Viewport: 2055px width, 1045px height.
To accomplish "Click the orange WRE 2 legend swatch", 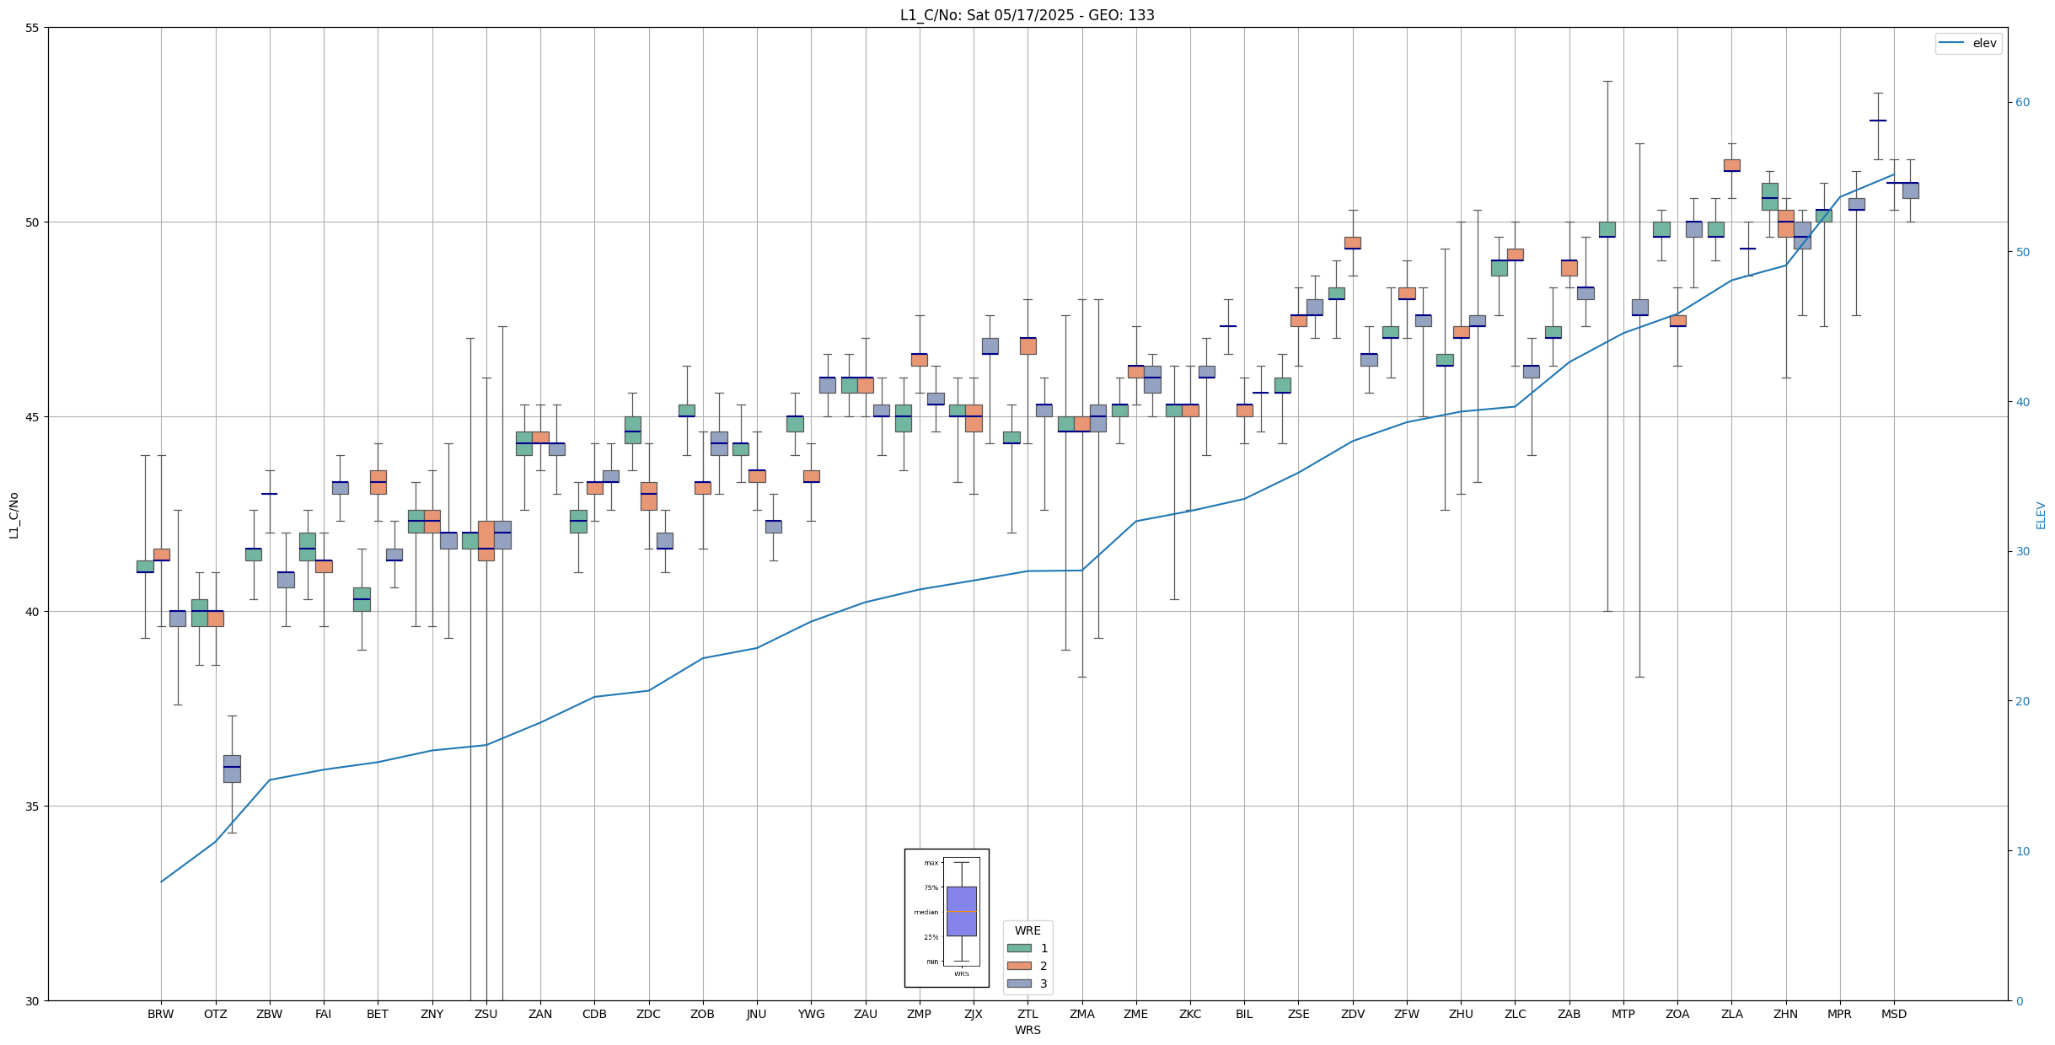I will point(1018,966).
